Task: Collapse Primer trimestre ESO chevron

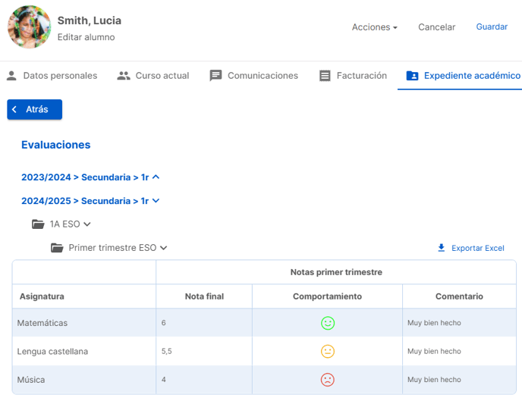Action: [x=163, y=248]
